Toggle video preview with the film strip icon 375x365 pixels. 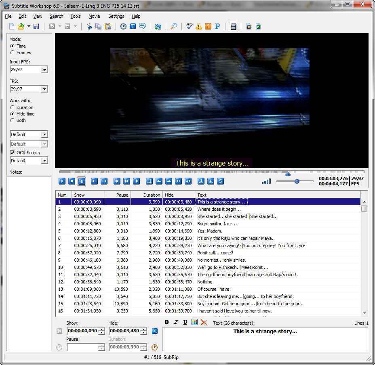point(233,27)
